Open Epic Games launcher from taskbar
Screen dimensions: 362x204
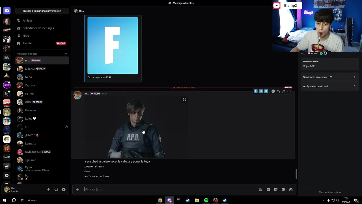(x=178, y=200)
